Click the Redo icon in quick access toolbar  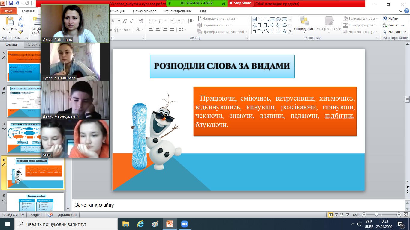point(27,4)
